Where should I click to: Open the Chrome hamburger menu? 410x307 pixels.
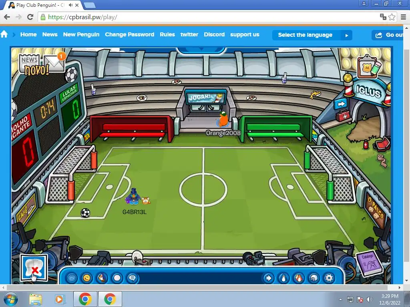[x=404, y=17]
